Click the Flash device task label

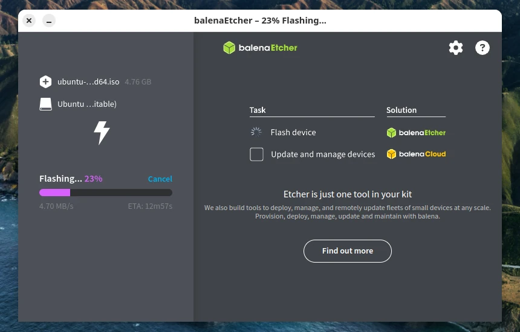tap(293, 132)
